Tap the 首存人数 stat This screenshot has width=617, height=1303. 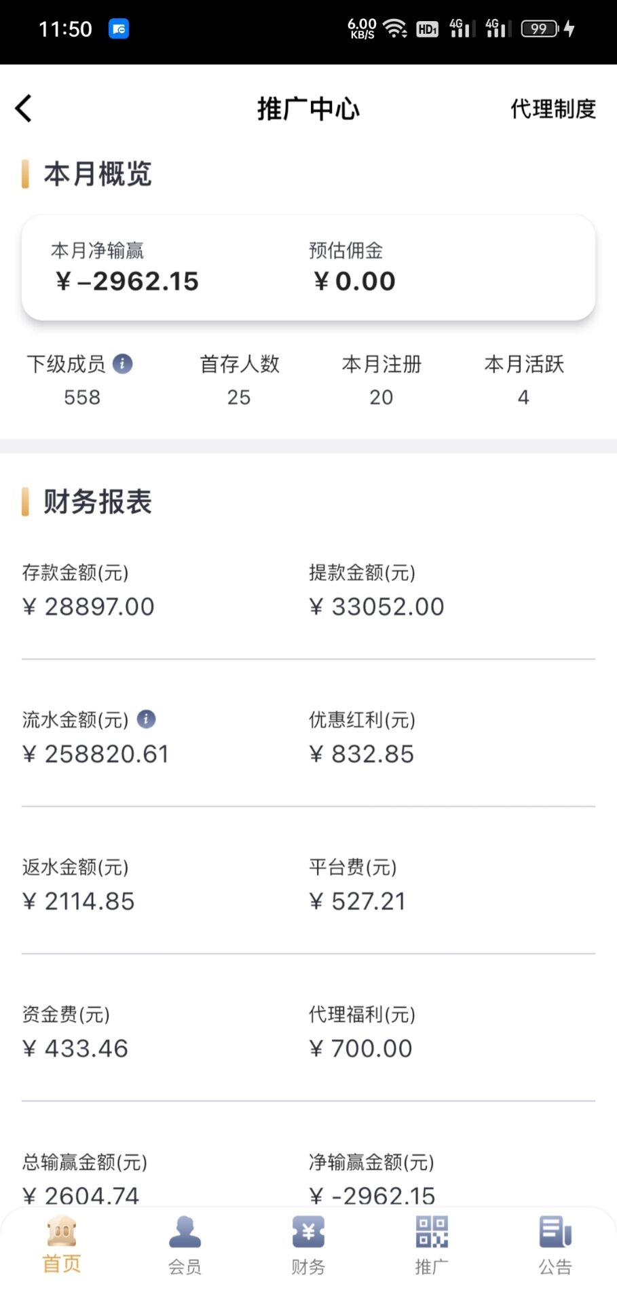click(x=239, y=380)
